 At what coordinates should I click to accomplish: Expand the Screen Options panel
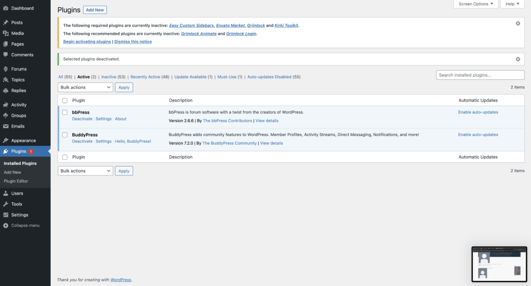coord(476,4)
